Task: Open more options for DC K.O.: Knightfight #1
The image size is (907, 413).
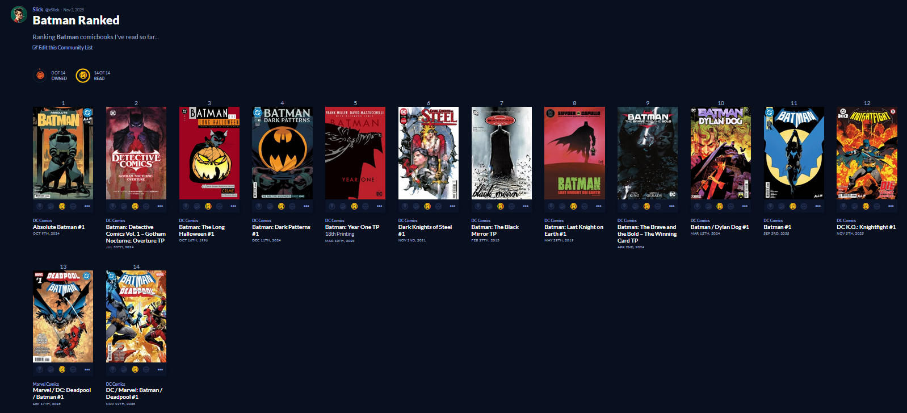Action: pos(891,206)
